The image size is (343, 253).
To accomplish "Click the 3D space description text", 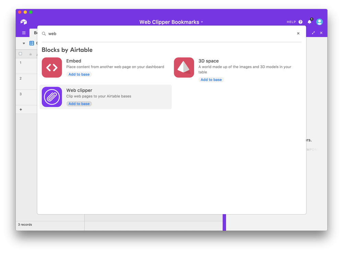I will coord(245,70).
